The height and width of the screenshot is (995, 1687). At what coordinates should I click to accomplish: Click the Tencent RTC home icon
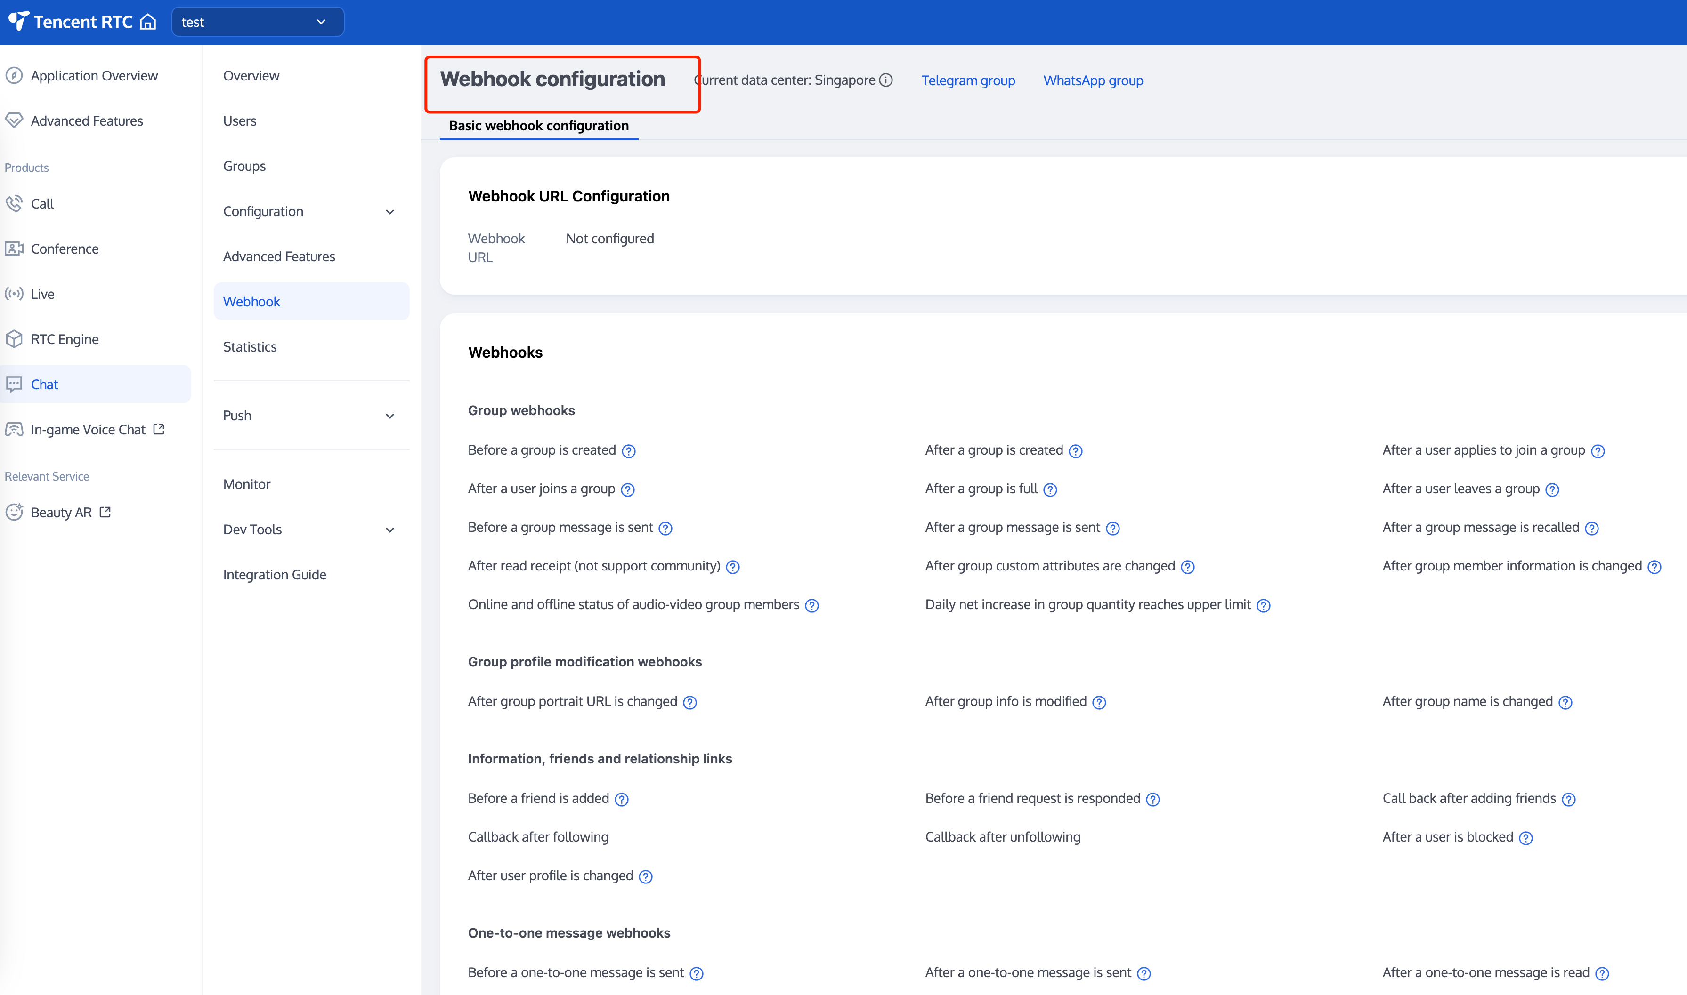point(147,22)
